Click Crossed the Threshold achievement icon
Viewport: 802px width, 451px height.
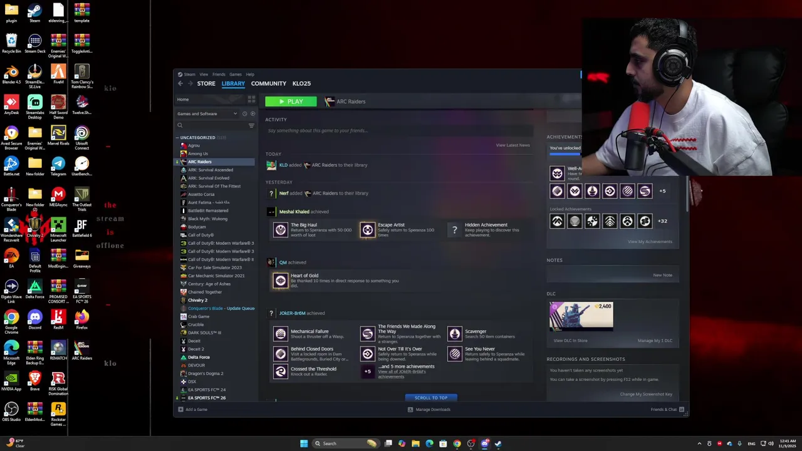click(x=280, y=371)
